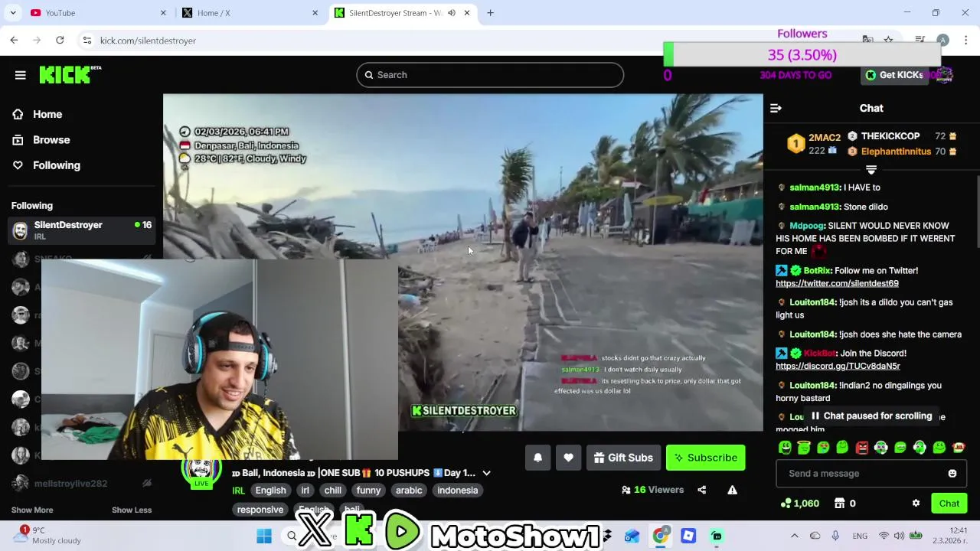This screenshot has height=551, width=980.
Task: Open a new browser tab
Action: click(490, 13)
